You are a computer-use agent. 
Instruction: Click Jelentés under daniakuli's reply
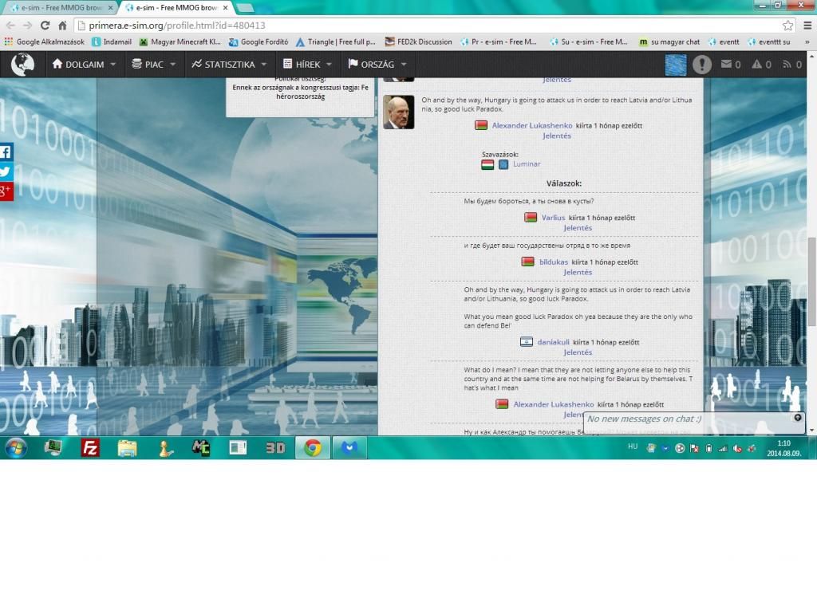click(578, 352)
